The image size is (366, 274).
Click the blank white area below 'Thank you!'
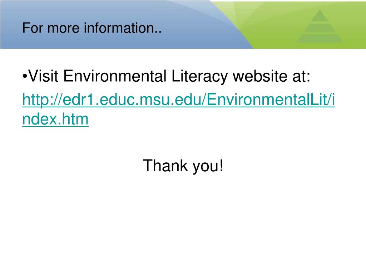[x=183, y=221]
